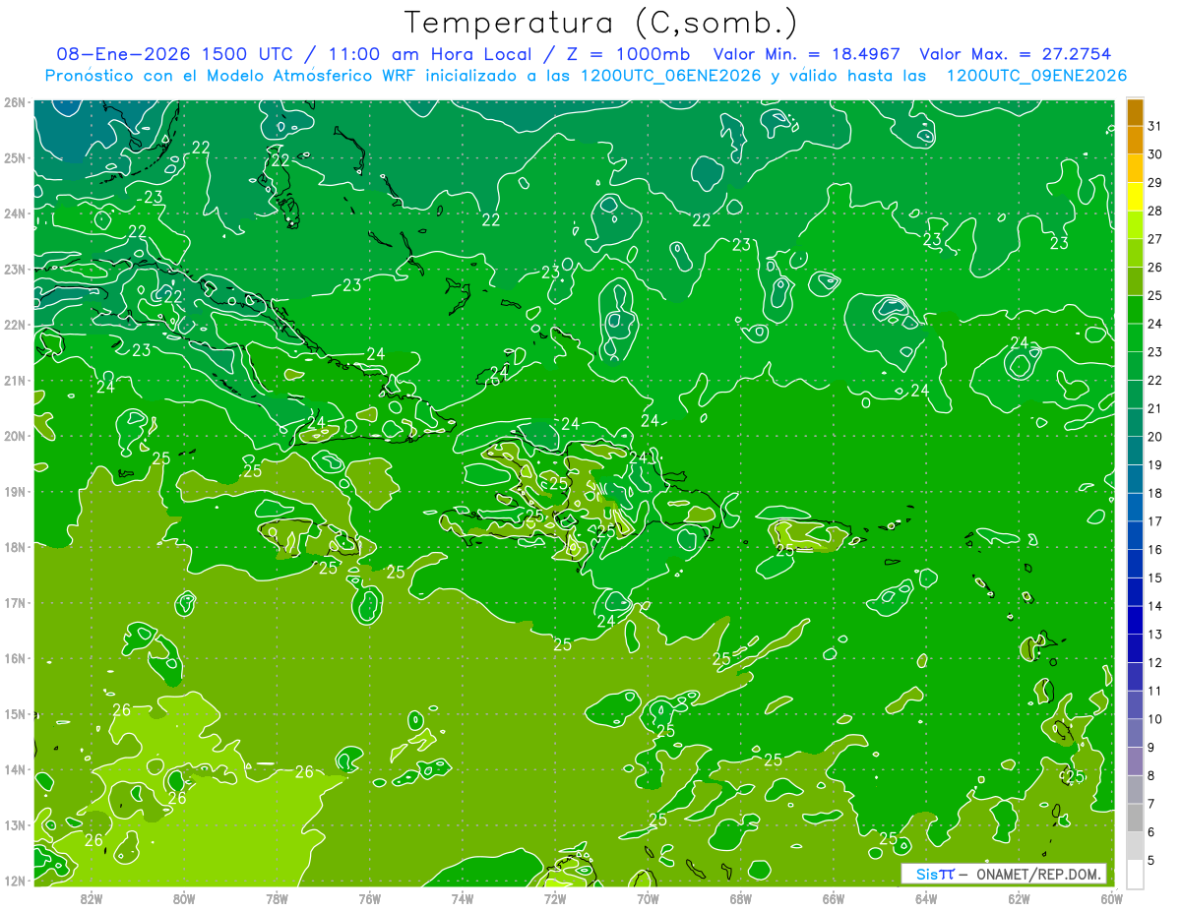The width and height of the screenshot is (1181, 912).
Task: Click the 80W longitude axis label
Action: click(183, 897)
